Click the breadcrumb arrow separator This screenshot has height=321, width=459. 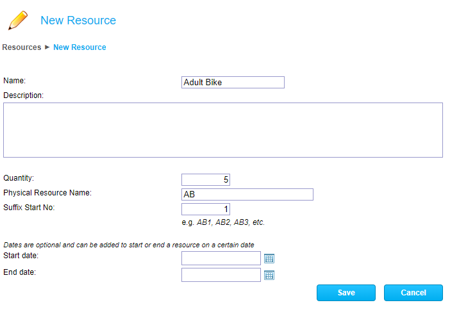coord(47,47)
